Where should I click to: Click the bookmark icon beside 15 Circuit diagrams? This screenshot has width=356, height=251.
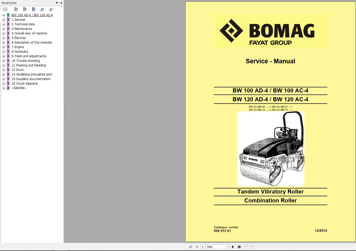(8, 84)
